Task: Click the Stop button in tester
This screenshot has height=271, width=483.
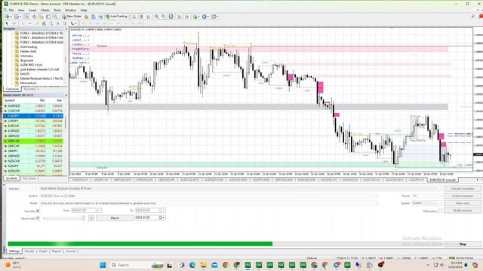Action: point(463,244)
